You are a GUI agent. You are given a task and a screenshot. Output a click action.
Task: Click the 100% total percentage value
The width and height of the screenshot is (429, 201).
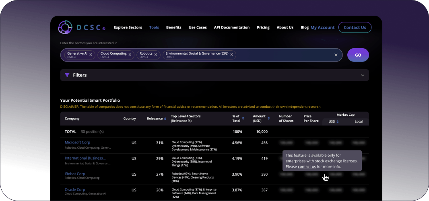237,131
